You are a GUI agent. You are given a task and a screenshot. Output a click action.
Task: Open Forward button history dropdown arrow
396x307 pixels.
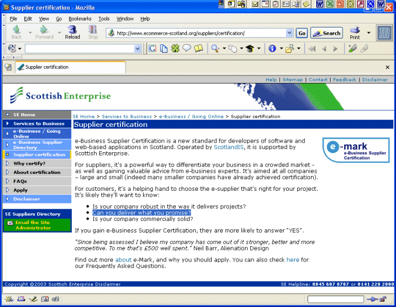tap(60, 33)
